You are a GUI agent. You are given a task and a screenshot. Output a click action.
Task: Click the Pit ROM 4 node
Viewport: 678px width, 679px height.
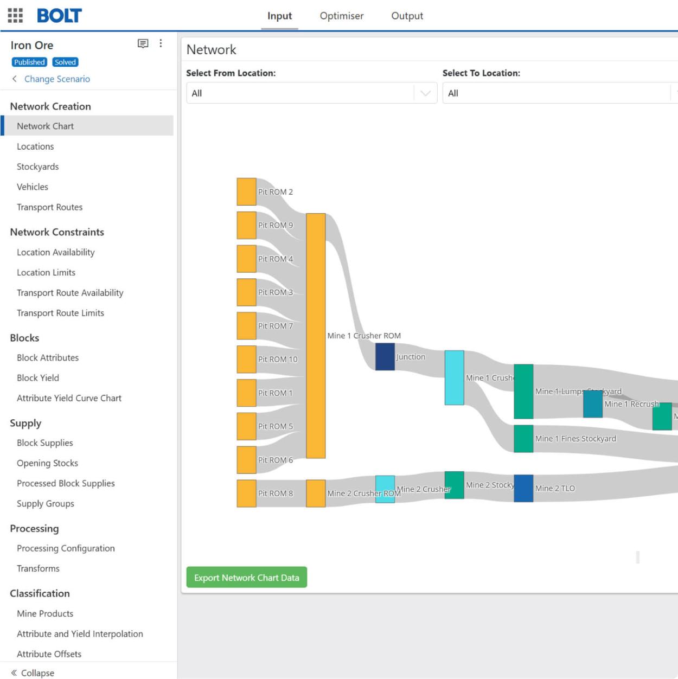pos(247,259)
